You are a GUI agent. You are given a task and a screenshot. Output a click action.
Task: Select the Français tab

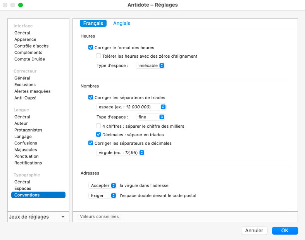click(x=93, y=23)
